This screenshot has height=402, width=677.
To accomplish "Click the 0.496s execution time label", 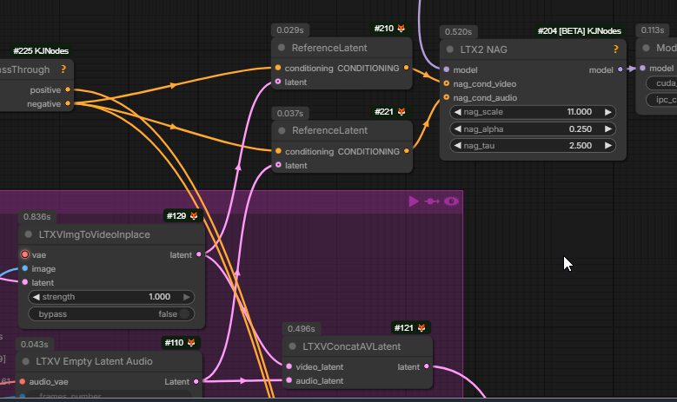I will point(301,329).
